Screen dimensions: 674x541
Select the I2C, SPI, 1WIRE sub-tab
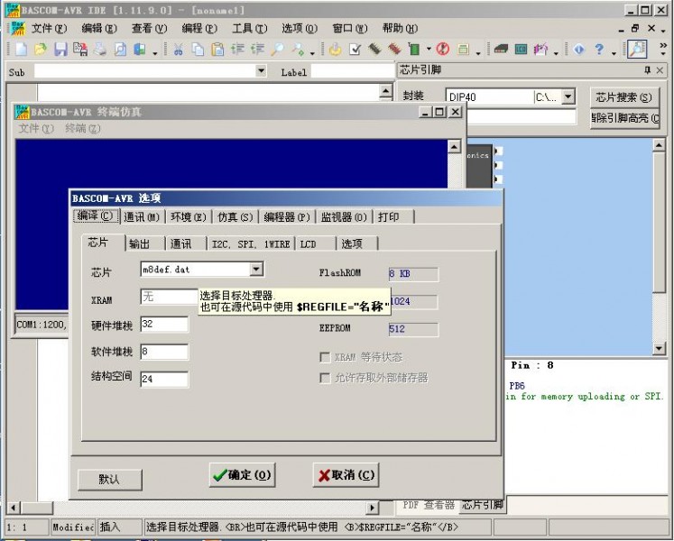point(251,243)
